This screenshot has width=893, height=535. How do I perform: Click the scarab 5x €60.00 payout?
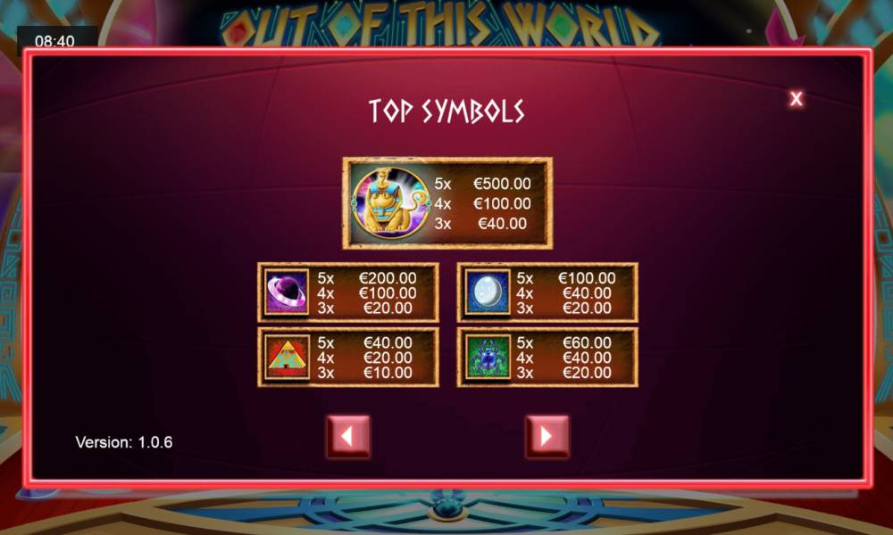coord(563,342)
